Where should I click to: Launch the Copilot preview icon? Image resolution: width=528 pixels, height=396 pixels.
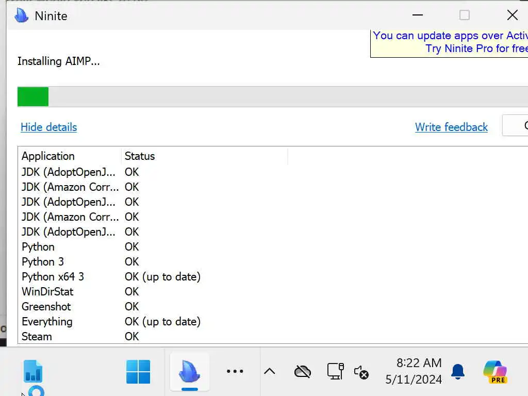coord(495,372)
